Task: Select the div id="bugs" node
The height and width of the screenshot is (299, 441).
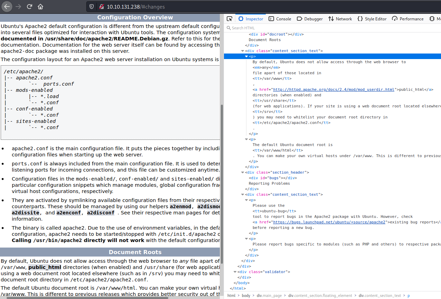Action: 273,178
